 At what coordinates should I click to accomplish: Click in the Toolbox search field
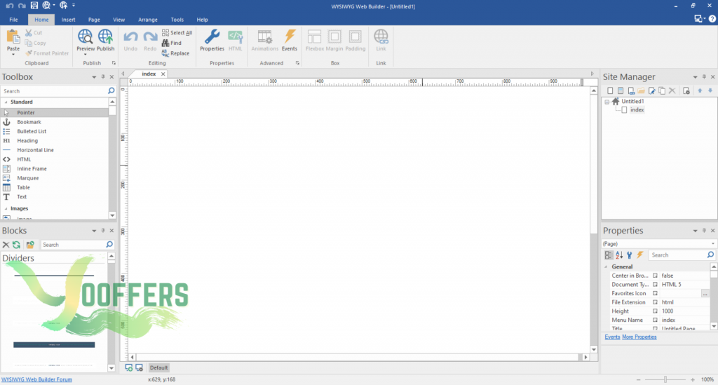pos(54,91)
